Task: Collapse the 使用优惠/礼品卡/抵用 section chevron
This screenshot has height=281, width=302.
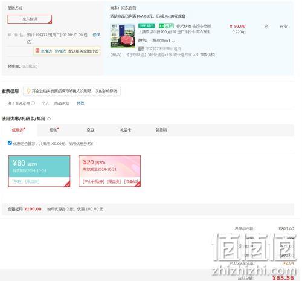Action: [x=49, y=118]
